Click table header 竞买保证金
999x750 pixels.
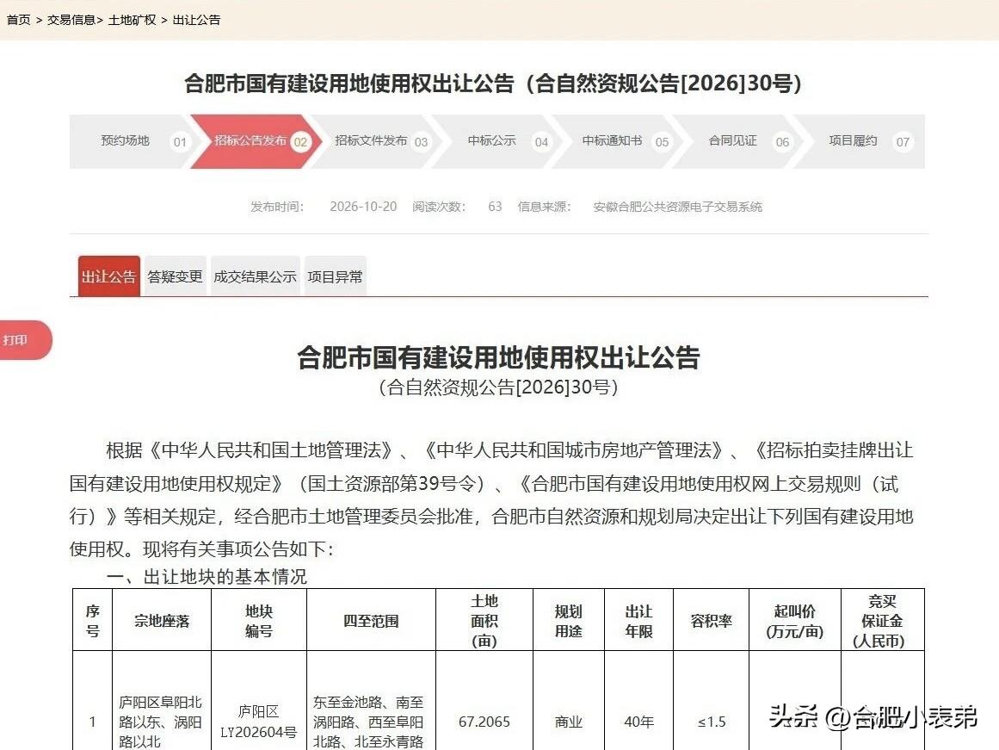pyautogui.click(x=883, y=621)
